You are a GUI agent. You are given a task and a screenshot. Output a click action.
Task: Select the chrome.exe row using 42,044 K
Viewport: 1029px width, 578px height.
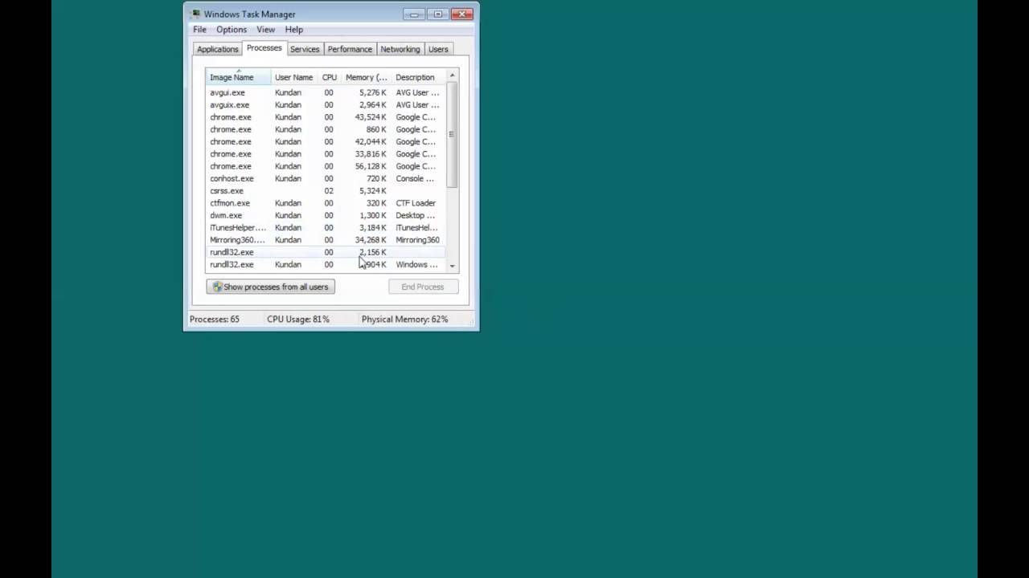pyautogui.click(x=326, y=141)
